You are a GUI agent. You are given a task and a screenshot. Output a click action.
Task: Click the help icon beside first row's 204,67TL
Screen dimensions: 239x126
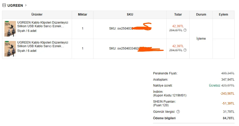pyautogui.click(x=185, y=30)
